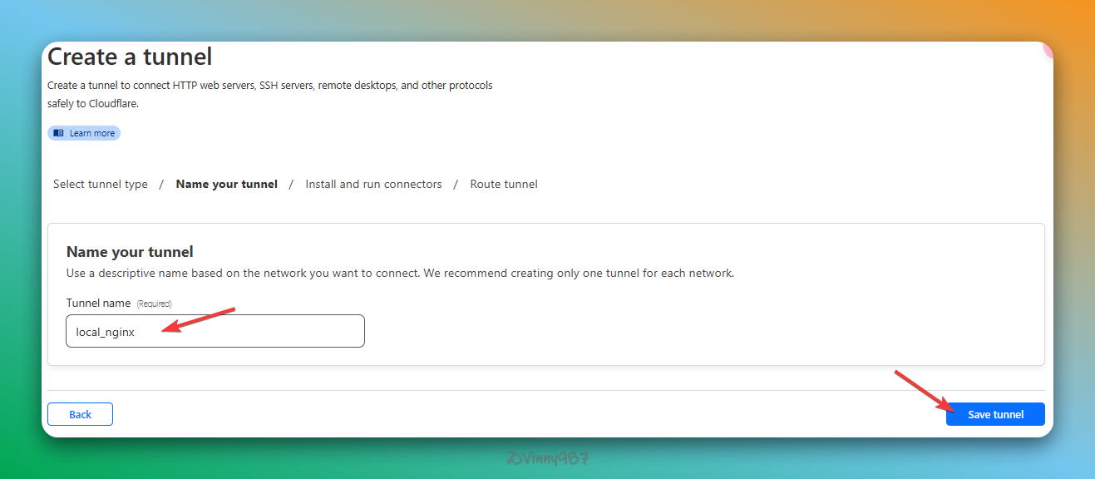Click the red arrow pointing at Save tunnel
The image size is (1095, 479).
[923, 391]
